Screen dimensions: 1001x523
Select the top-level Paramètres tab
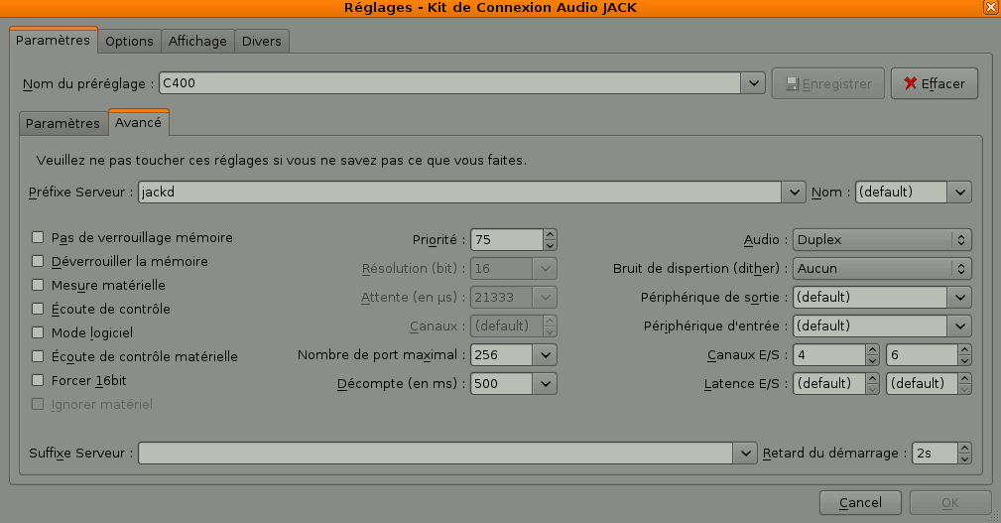53,40
